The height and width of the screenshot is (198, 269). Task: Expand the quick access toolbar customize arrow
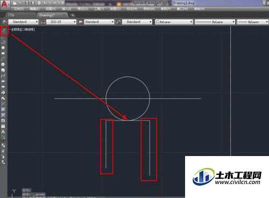pyautogui.click(x=62, y=3)
